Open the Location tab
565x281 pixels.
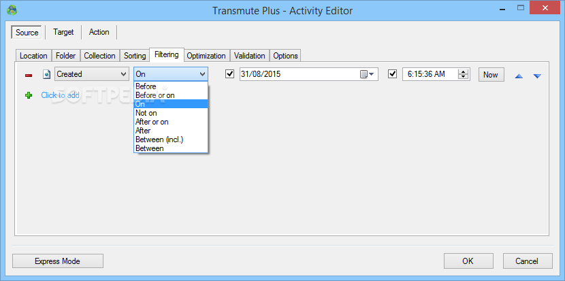pos(33,56)
